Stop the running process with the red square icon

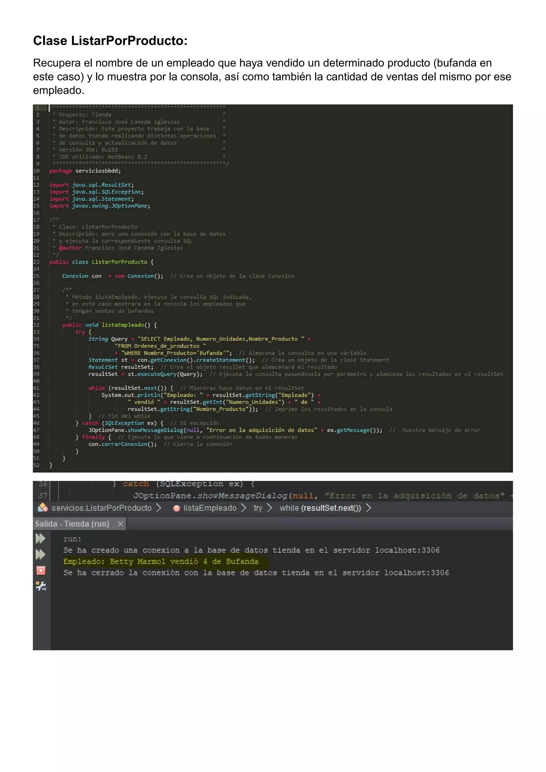pyautogui.click(x=41, y=570)
